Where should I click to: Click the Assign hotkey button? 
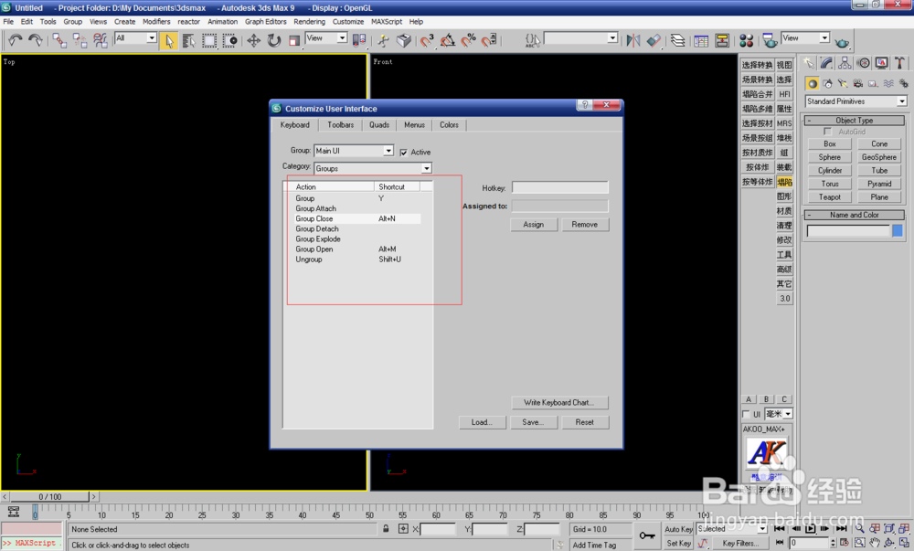(534, 225)
